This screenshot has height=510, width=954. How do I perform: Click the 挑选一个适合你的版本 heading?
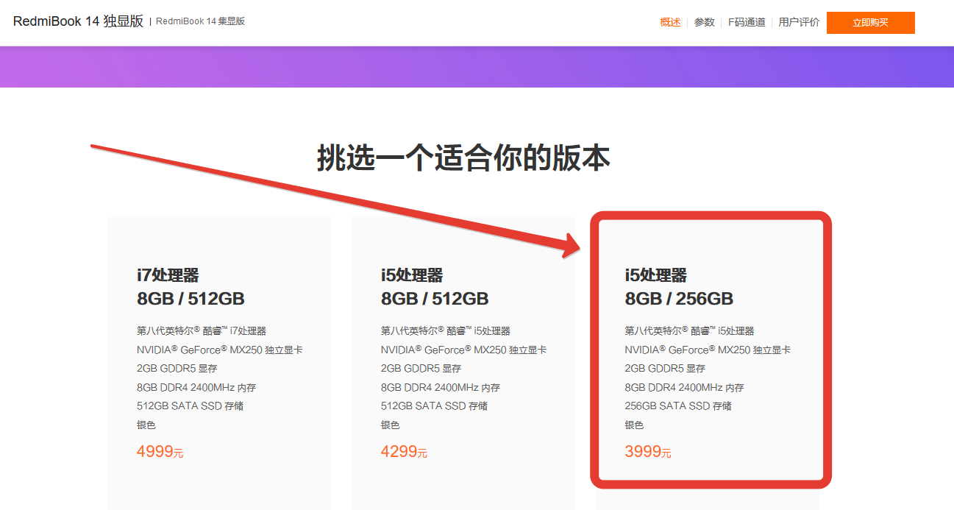coord(463,158)
